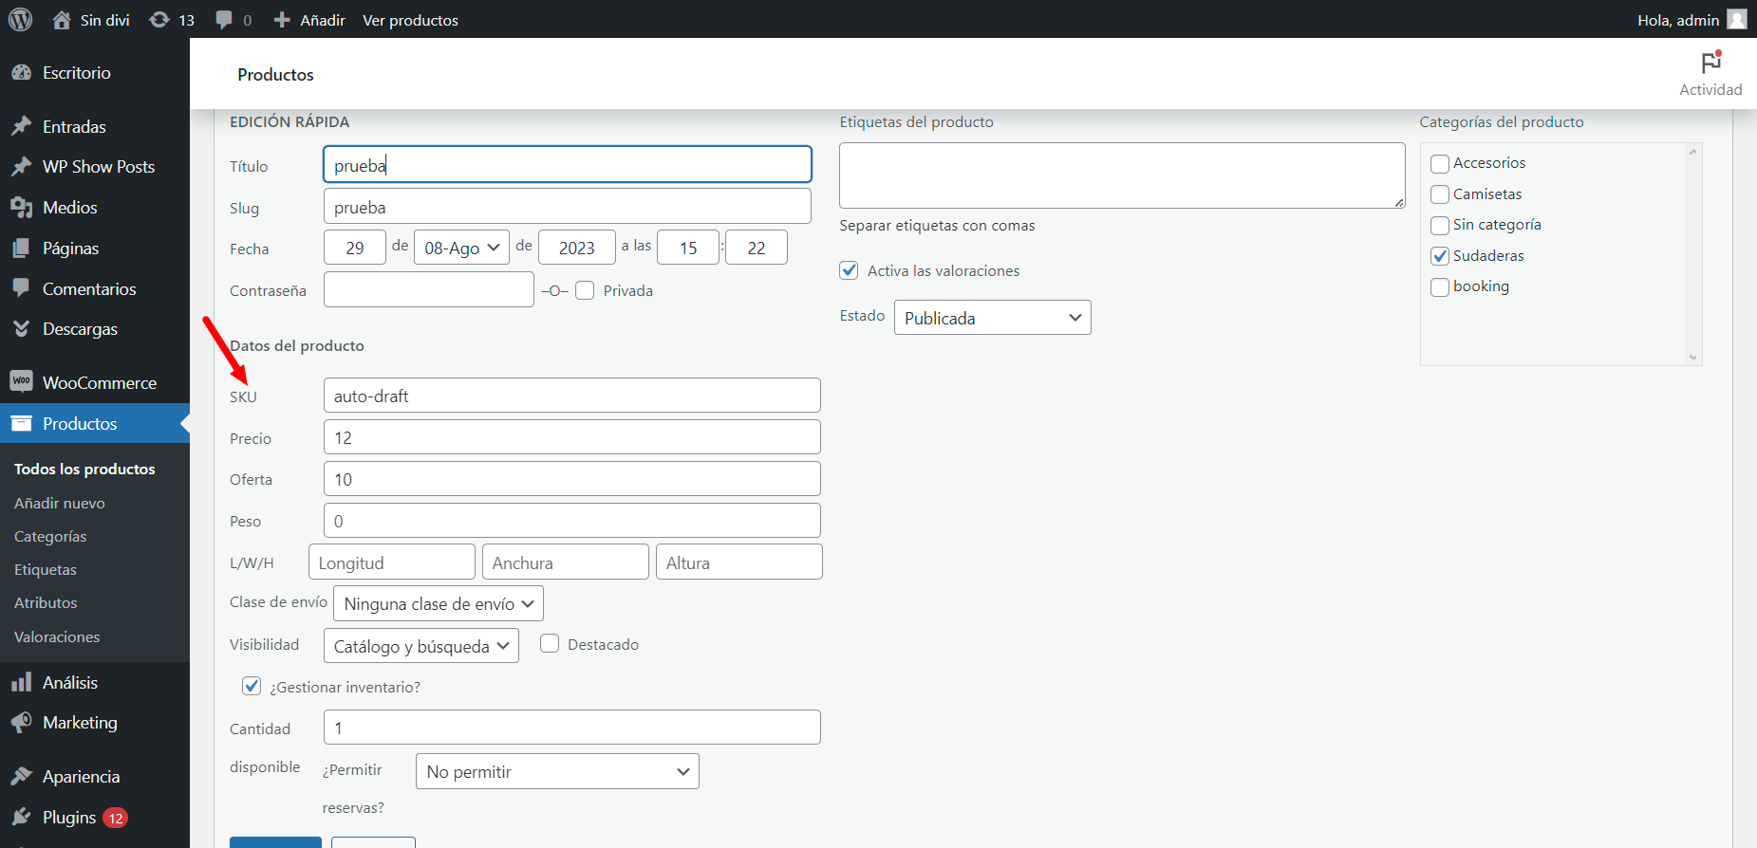
Task: Enable the Destacado checkbox
Action: pyautogui.click(x=550, y=644)
